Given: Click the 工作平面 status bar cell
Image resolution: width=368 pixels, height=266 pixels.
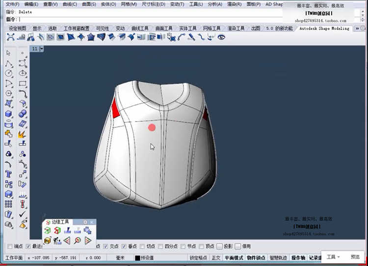Looking at the screenshot, I should (x=14, y=258).
